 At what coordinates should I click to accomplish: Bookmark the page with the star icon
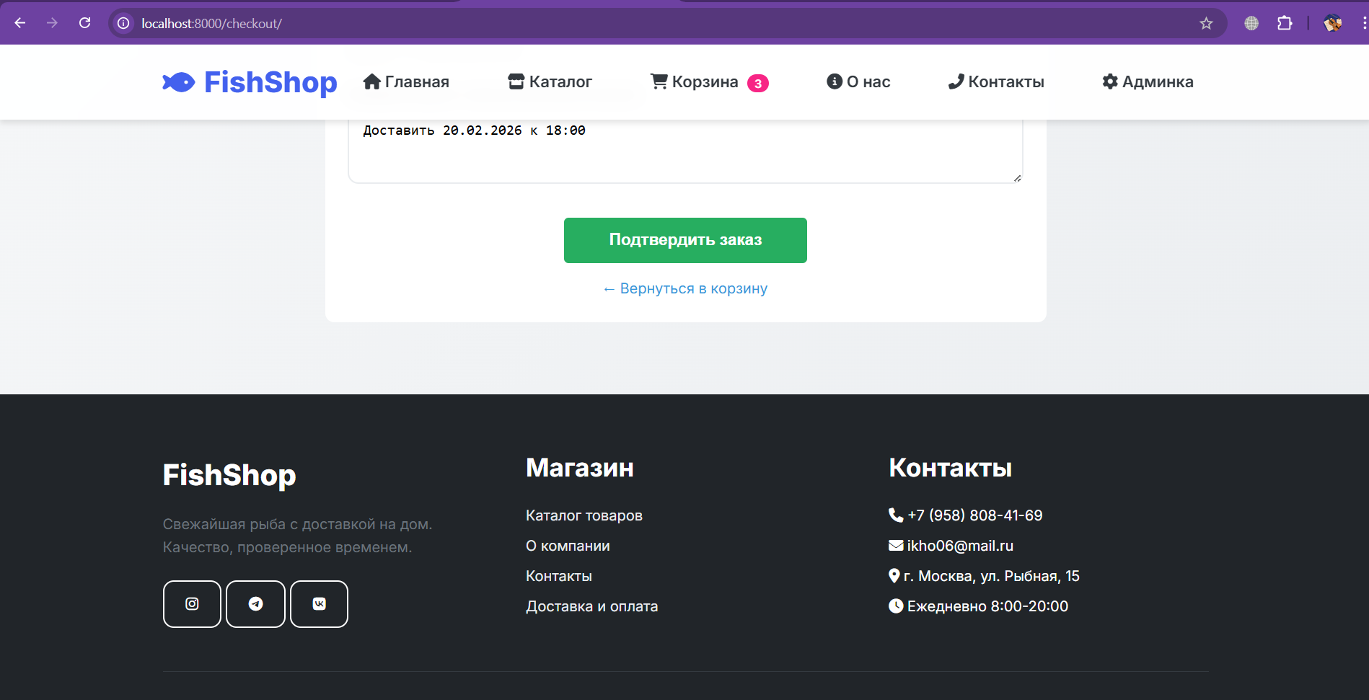pos(1207,22)
